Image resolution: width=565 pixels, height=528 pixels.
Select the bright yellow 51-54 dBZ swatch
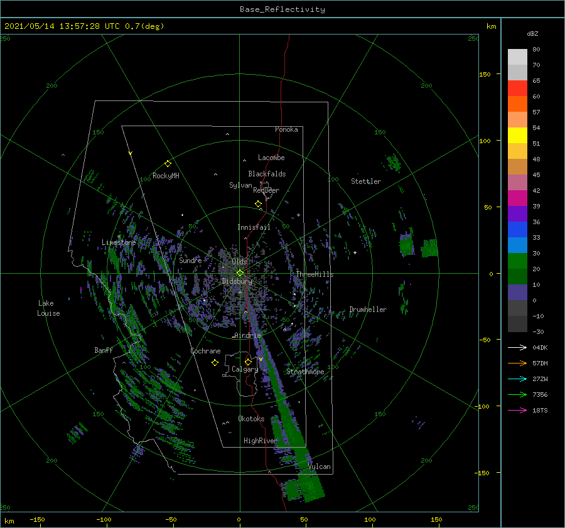coord(517,136)
